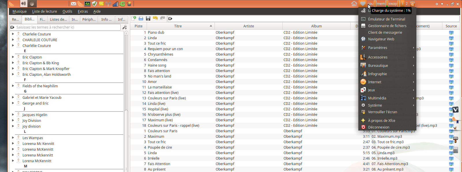This screenshot has width=462, height=172.
Task: Open the system monitor graph icon in the panel
Action: coord(87,4)
